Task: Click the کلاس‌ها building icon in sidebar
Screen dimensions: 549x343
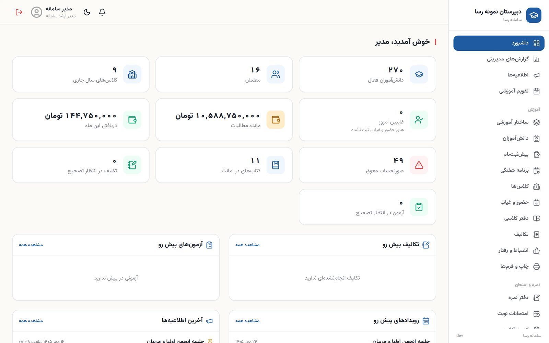Action: [x=537, y=187]
